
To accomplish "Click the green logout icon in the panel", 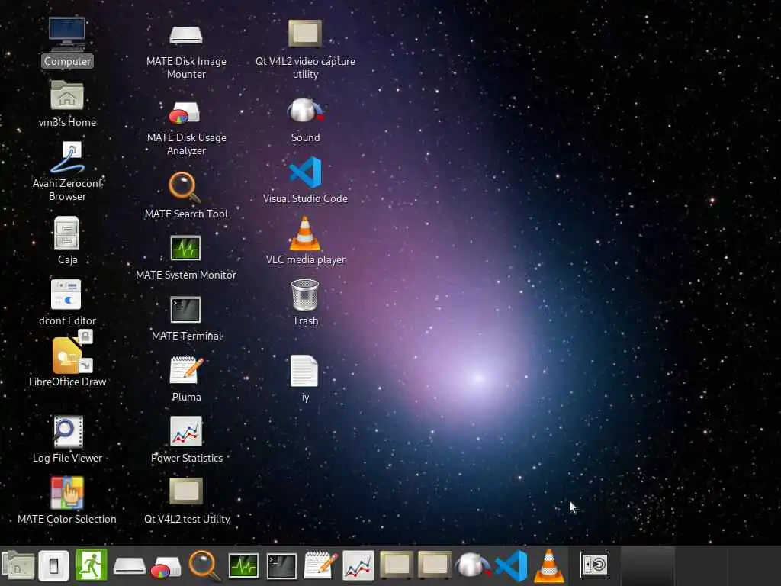I will [x=92, y=565].
